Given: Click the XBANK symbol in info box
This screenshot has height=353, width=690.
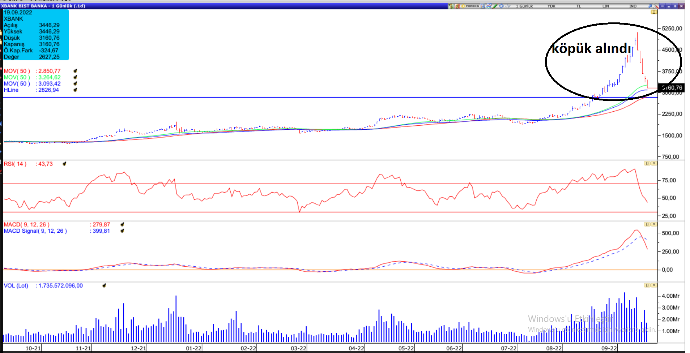Looking at the screenshot, I should (13, 19).
